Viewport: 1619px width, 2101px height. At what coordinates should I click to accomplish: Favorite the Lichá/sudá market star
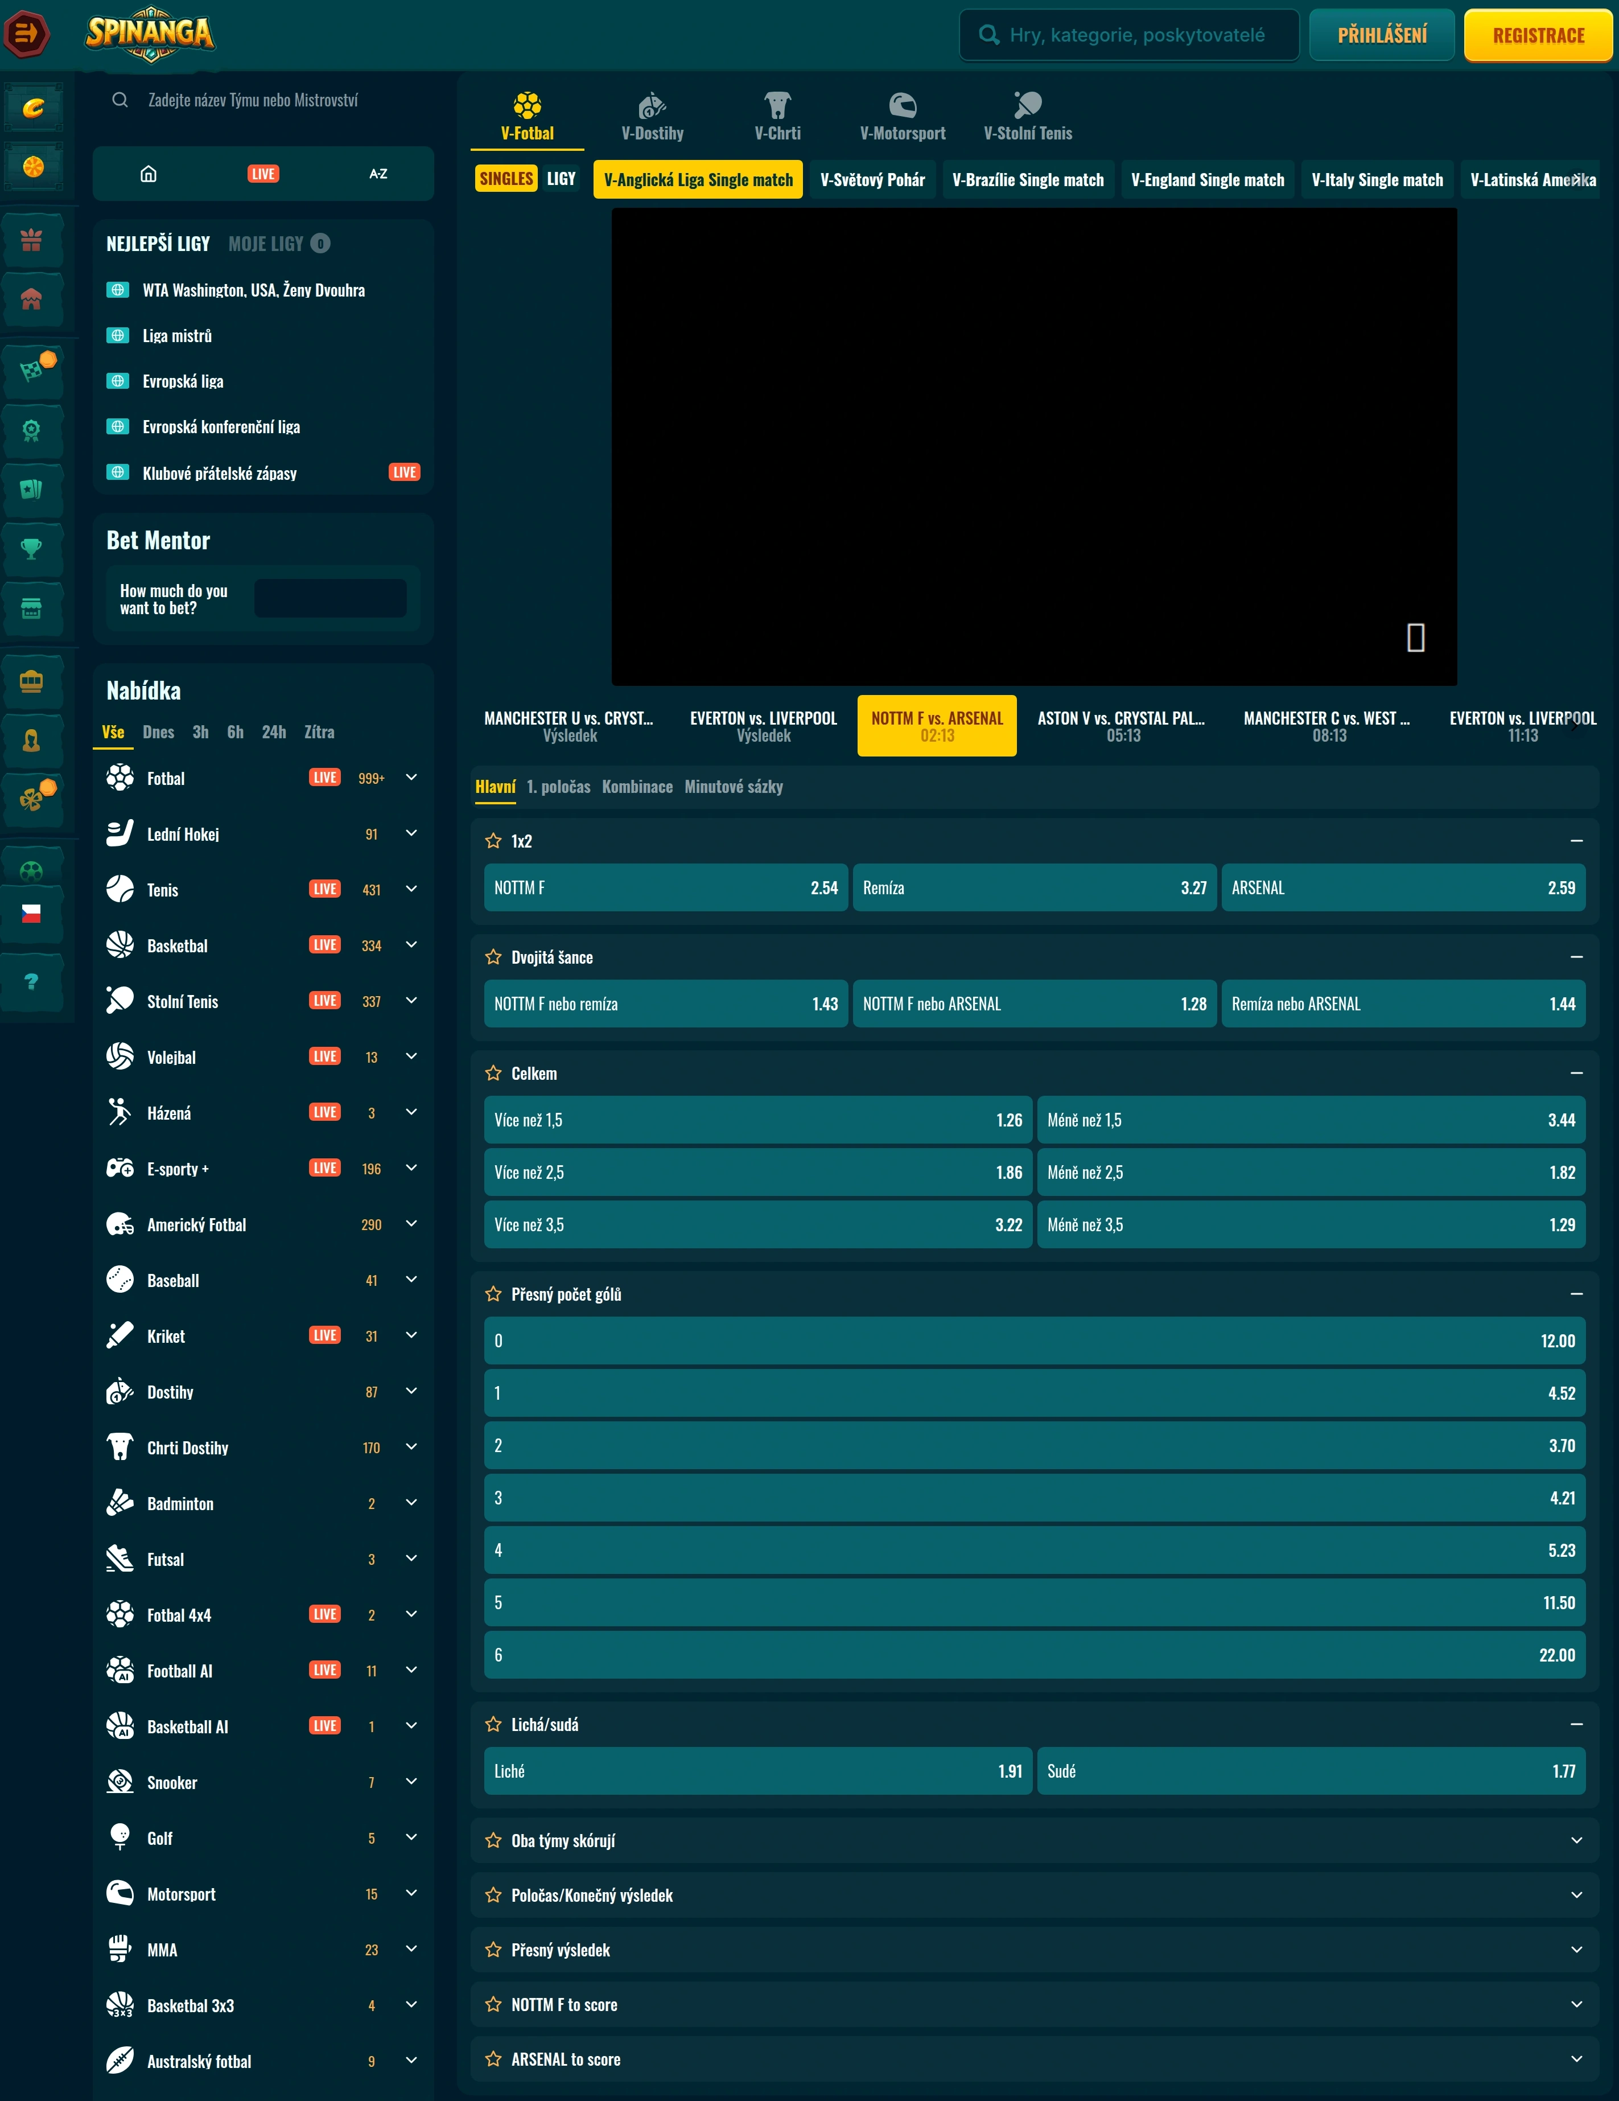coord(493,1724)
